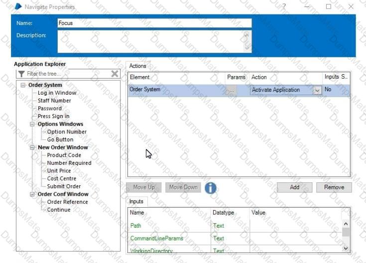This screenshot has height=263, width=366.
Task: Click the Action column header
Action: [x=286, y=77]
